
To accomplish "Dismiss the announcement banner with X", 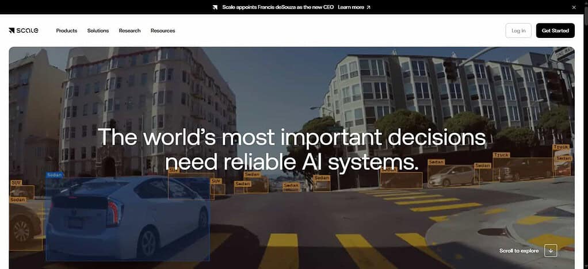I will click(x=574, y=7).
